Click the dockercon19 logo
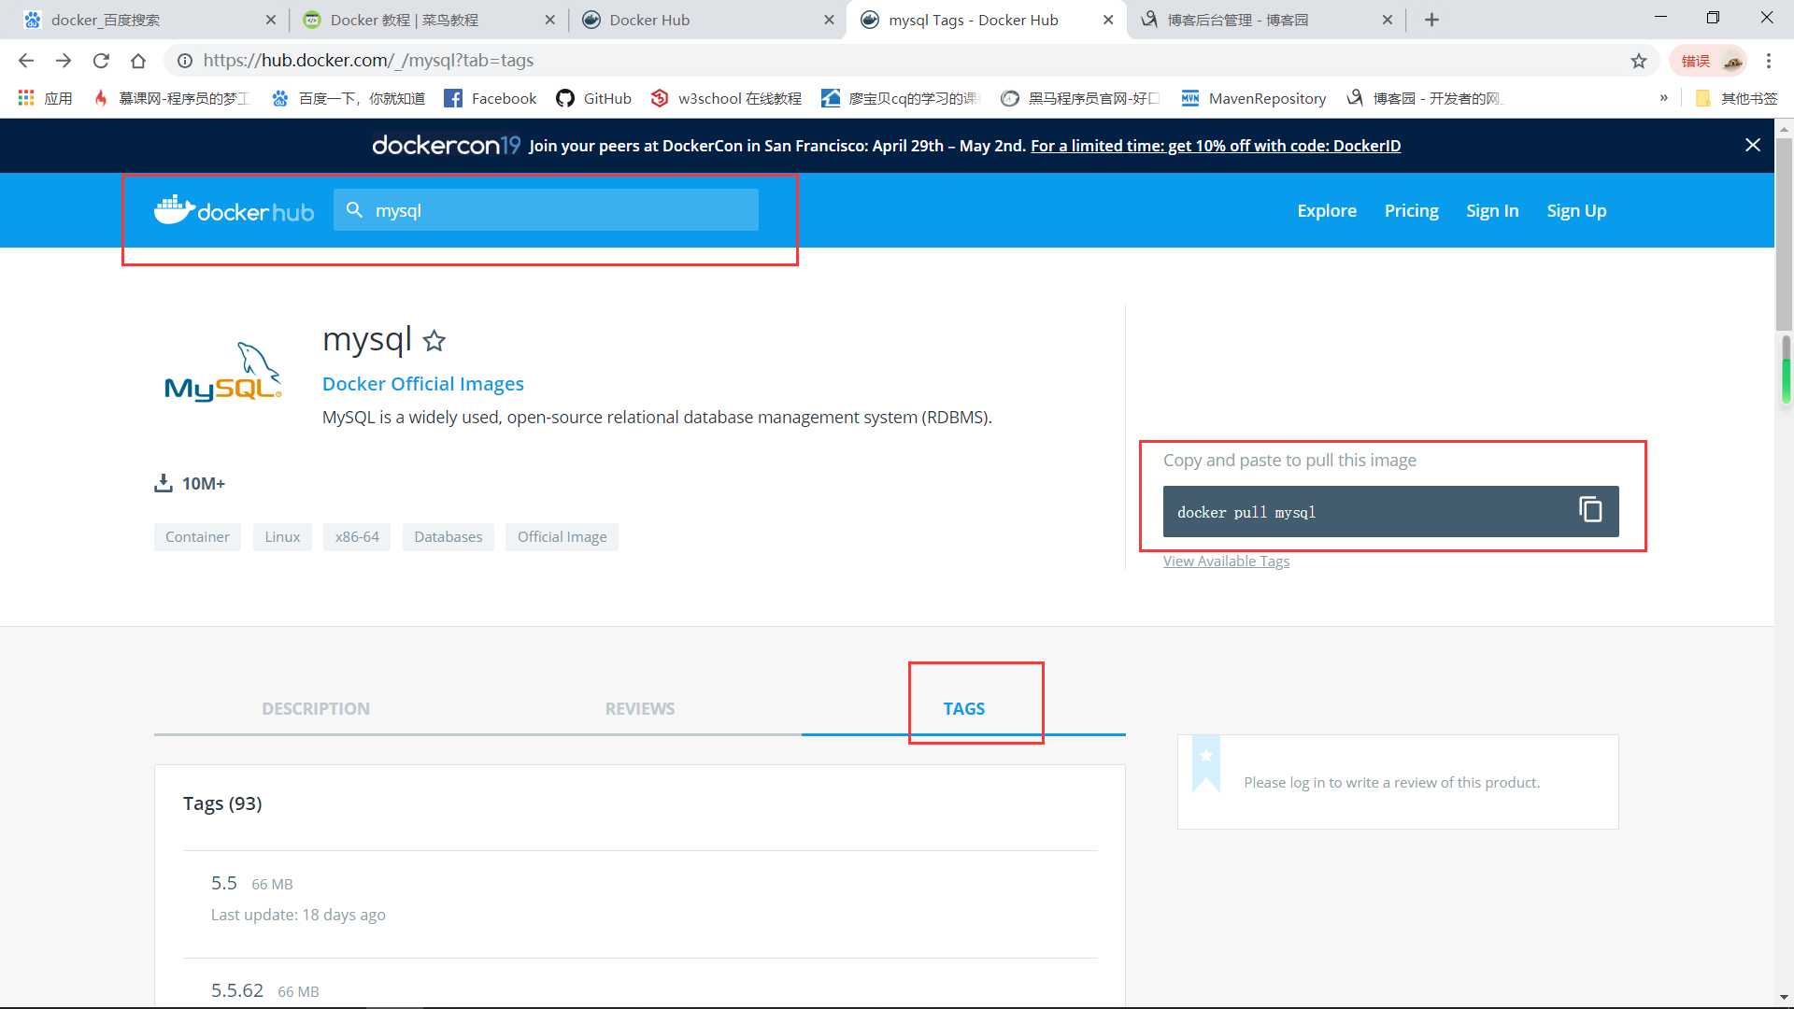The height and width of the screenshot is (1009, 1794). coord(446,145)
